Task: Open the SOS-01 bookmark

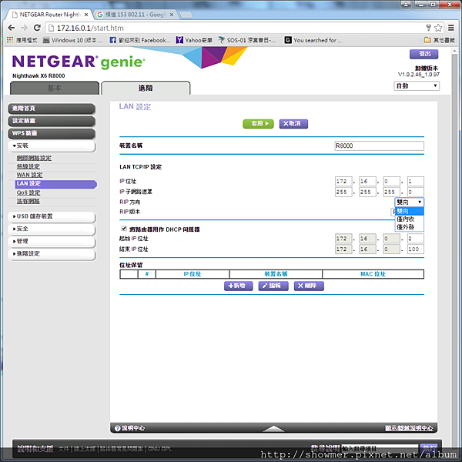Action: click(x=246, y=40)
